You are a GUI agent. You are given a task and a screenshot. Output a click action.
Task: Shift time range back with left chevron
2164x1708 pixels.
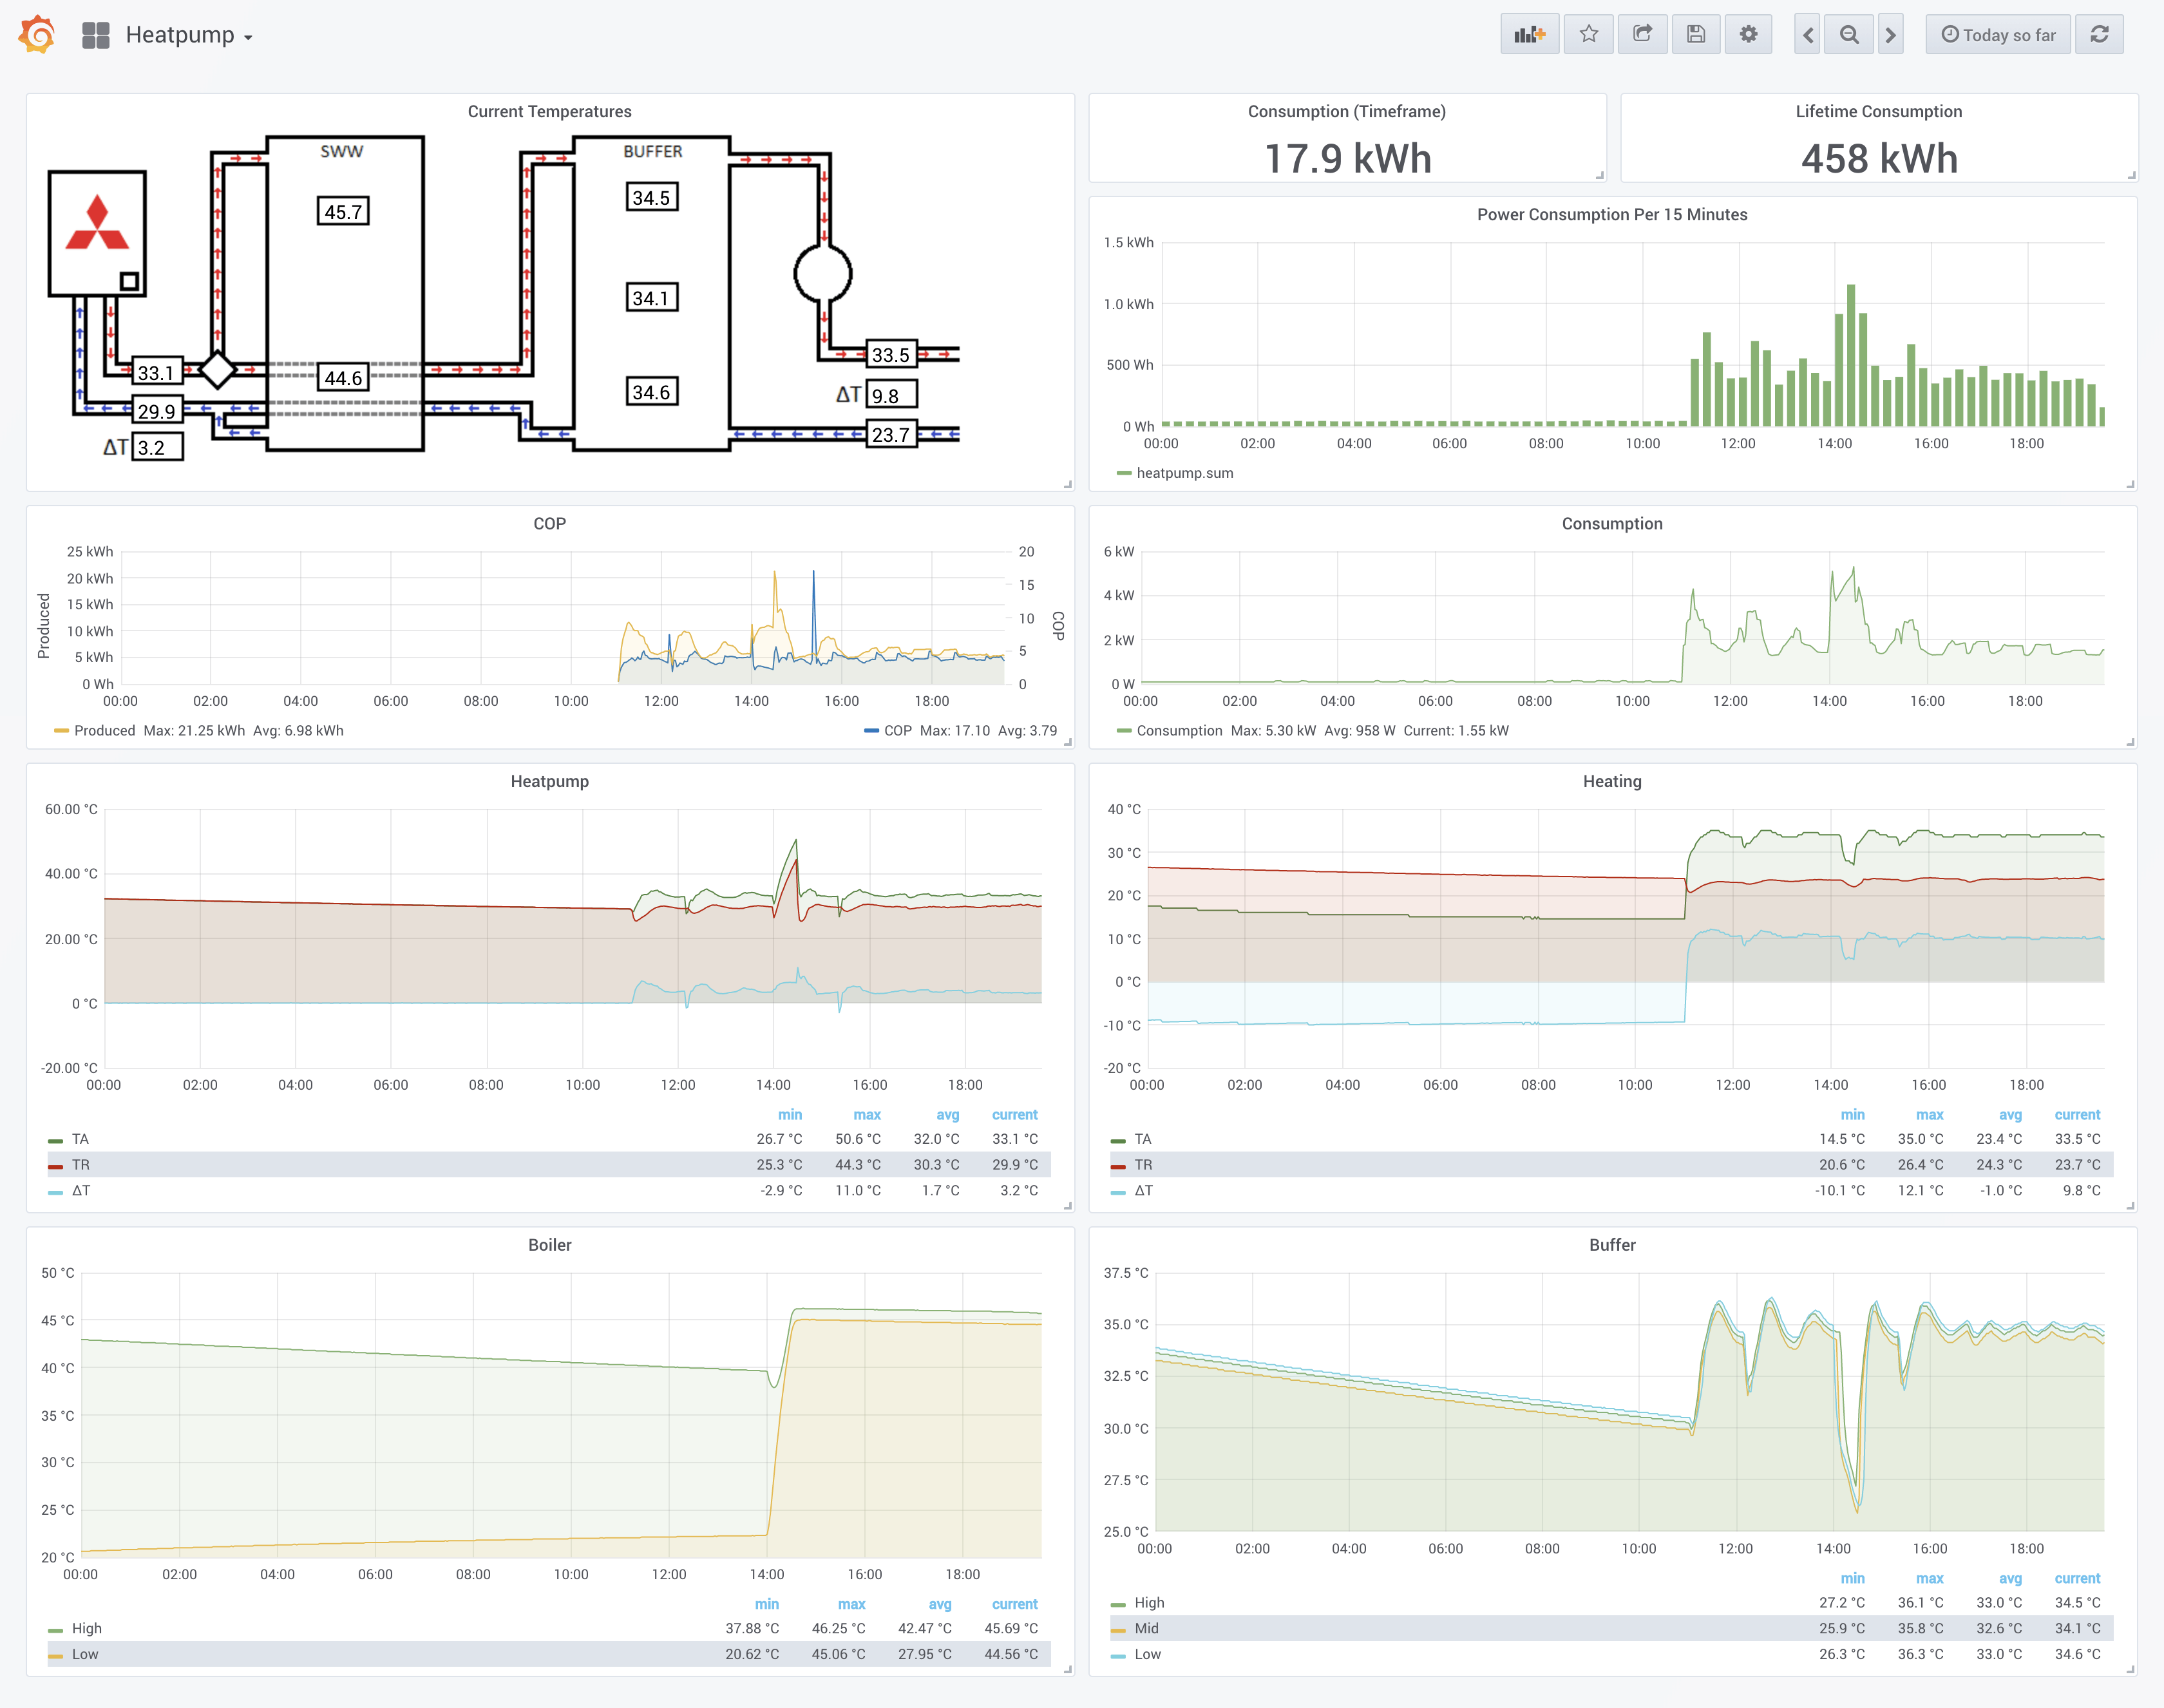(x=1807, y=35)
